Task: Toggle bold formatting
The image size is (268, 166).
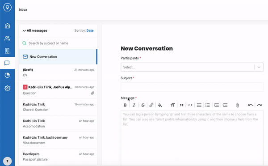Action: pyautogui.click(x=125, y=105)
